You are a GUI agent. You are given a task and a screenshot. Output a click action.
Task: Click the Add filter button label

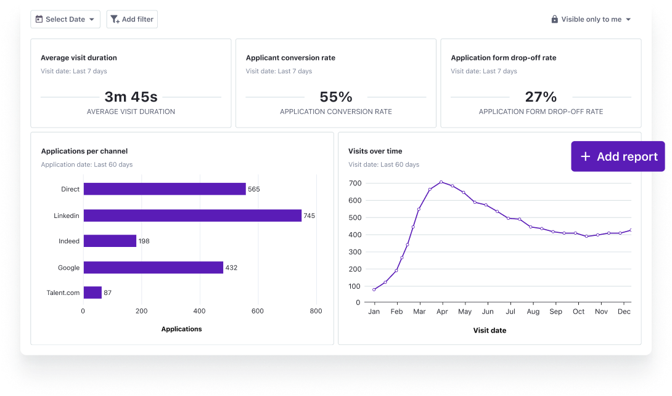click(137, 19)
